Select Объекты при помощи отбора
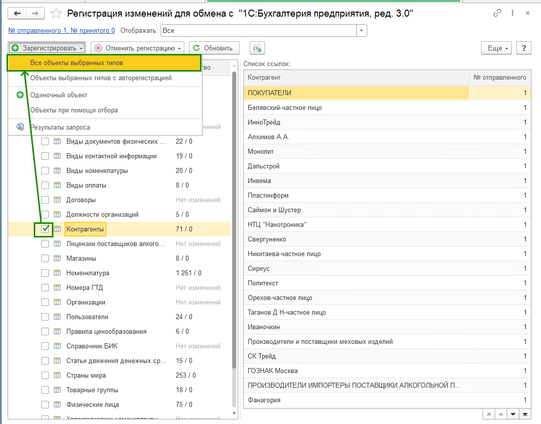 coord(105,110)
